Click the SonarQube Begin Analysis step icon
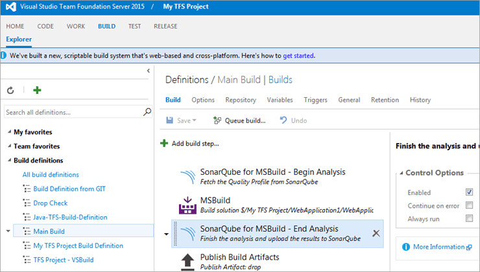480x272 pixels. point(187,177)
